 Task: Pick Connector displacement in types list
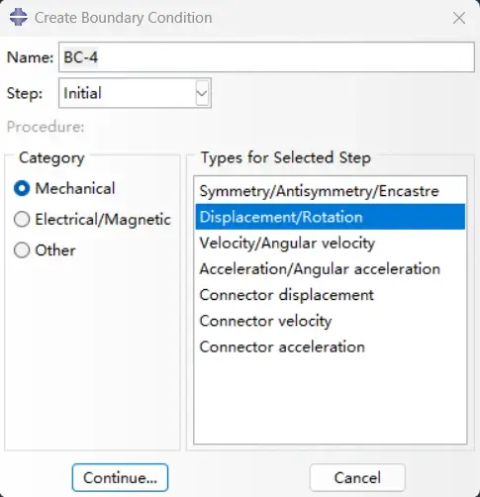coord(331,295)
